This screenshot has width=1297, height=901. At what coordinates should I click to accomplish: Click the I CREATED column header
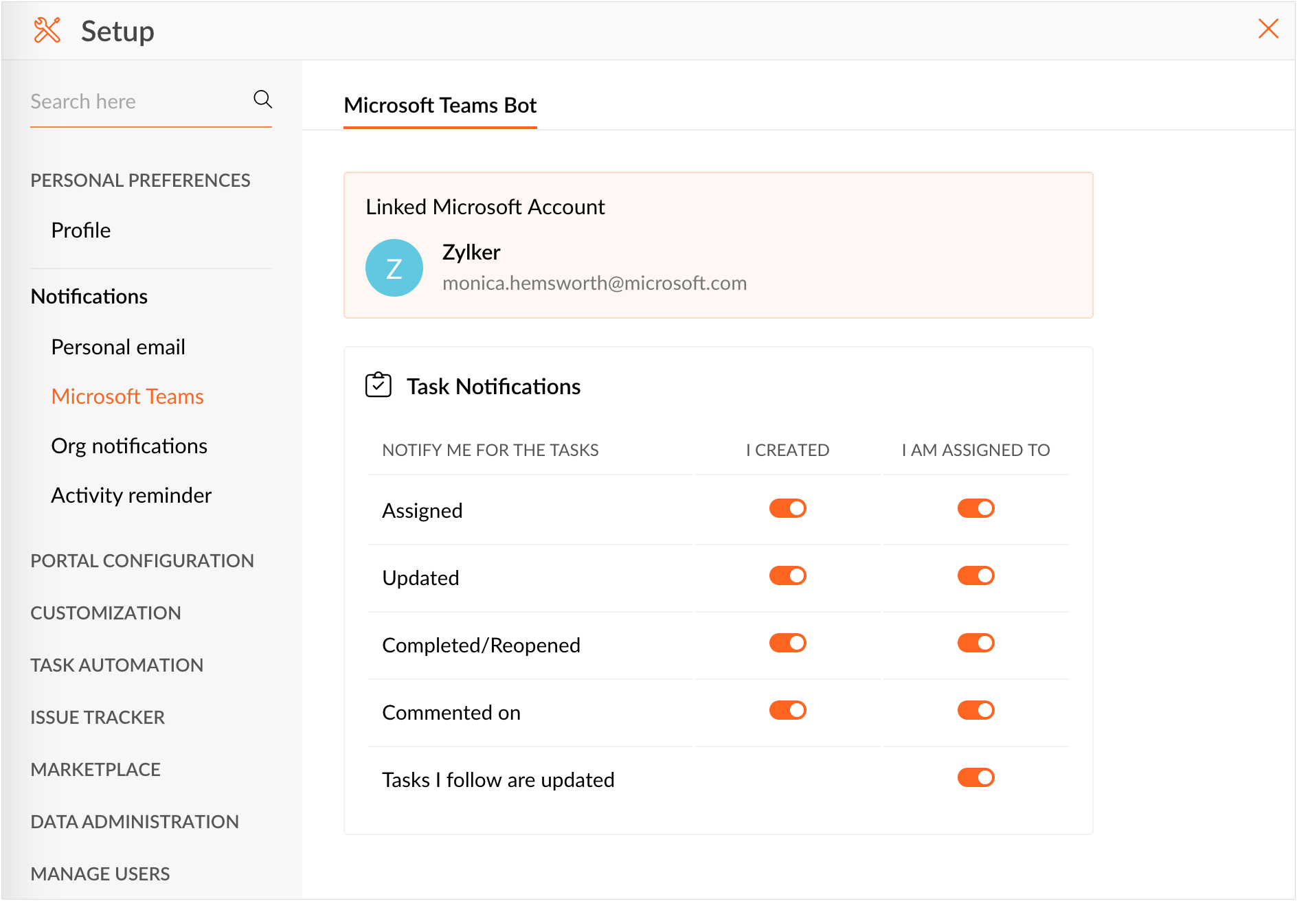(x=787, y=450)
